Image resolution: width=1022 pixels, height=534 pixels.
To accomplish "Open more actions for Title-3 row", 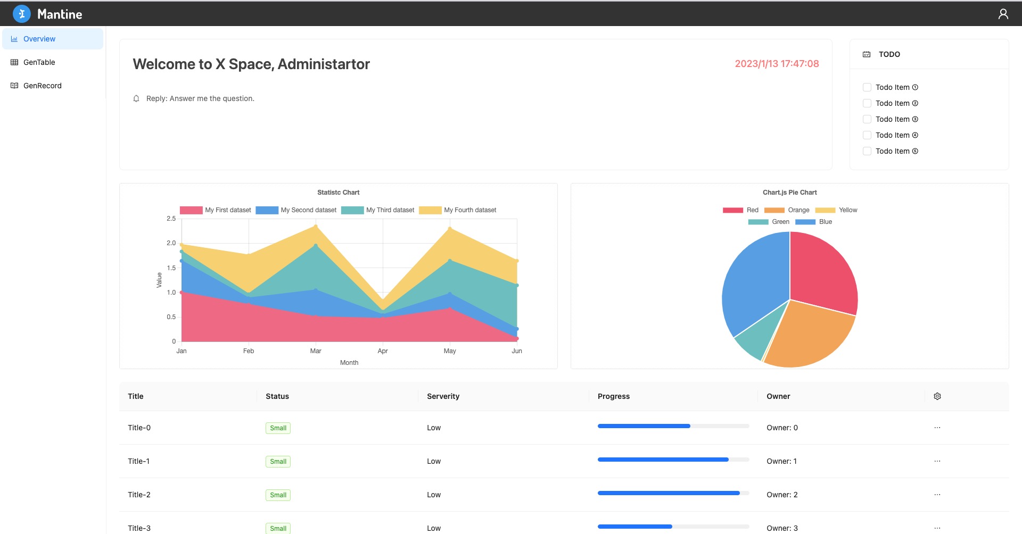I will point(937,528).
